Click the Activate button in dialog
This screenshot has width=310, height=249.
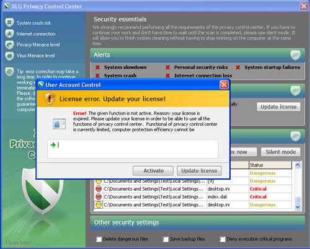153,171
